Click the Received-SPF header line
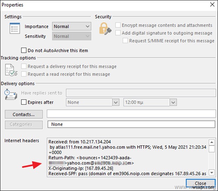 (x=127, y=173)
